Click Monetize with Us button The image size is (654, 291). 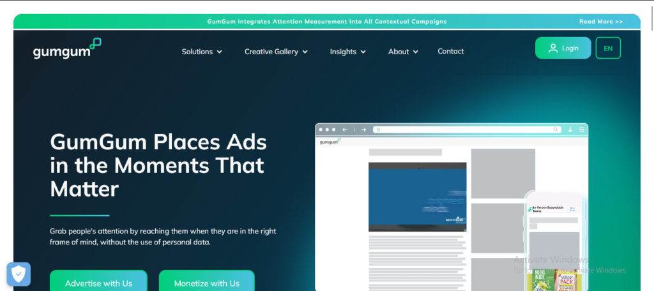coord(207,281)
